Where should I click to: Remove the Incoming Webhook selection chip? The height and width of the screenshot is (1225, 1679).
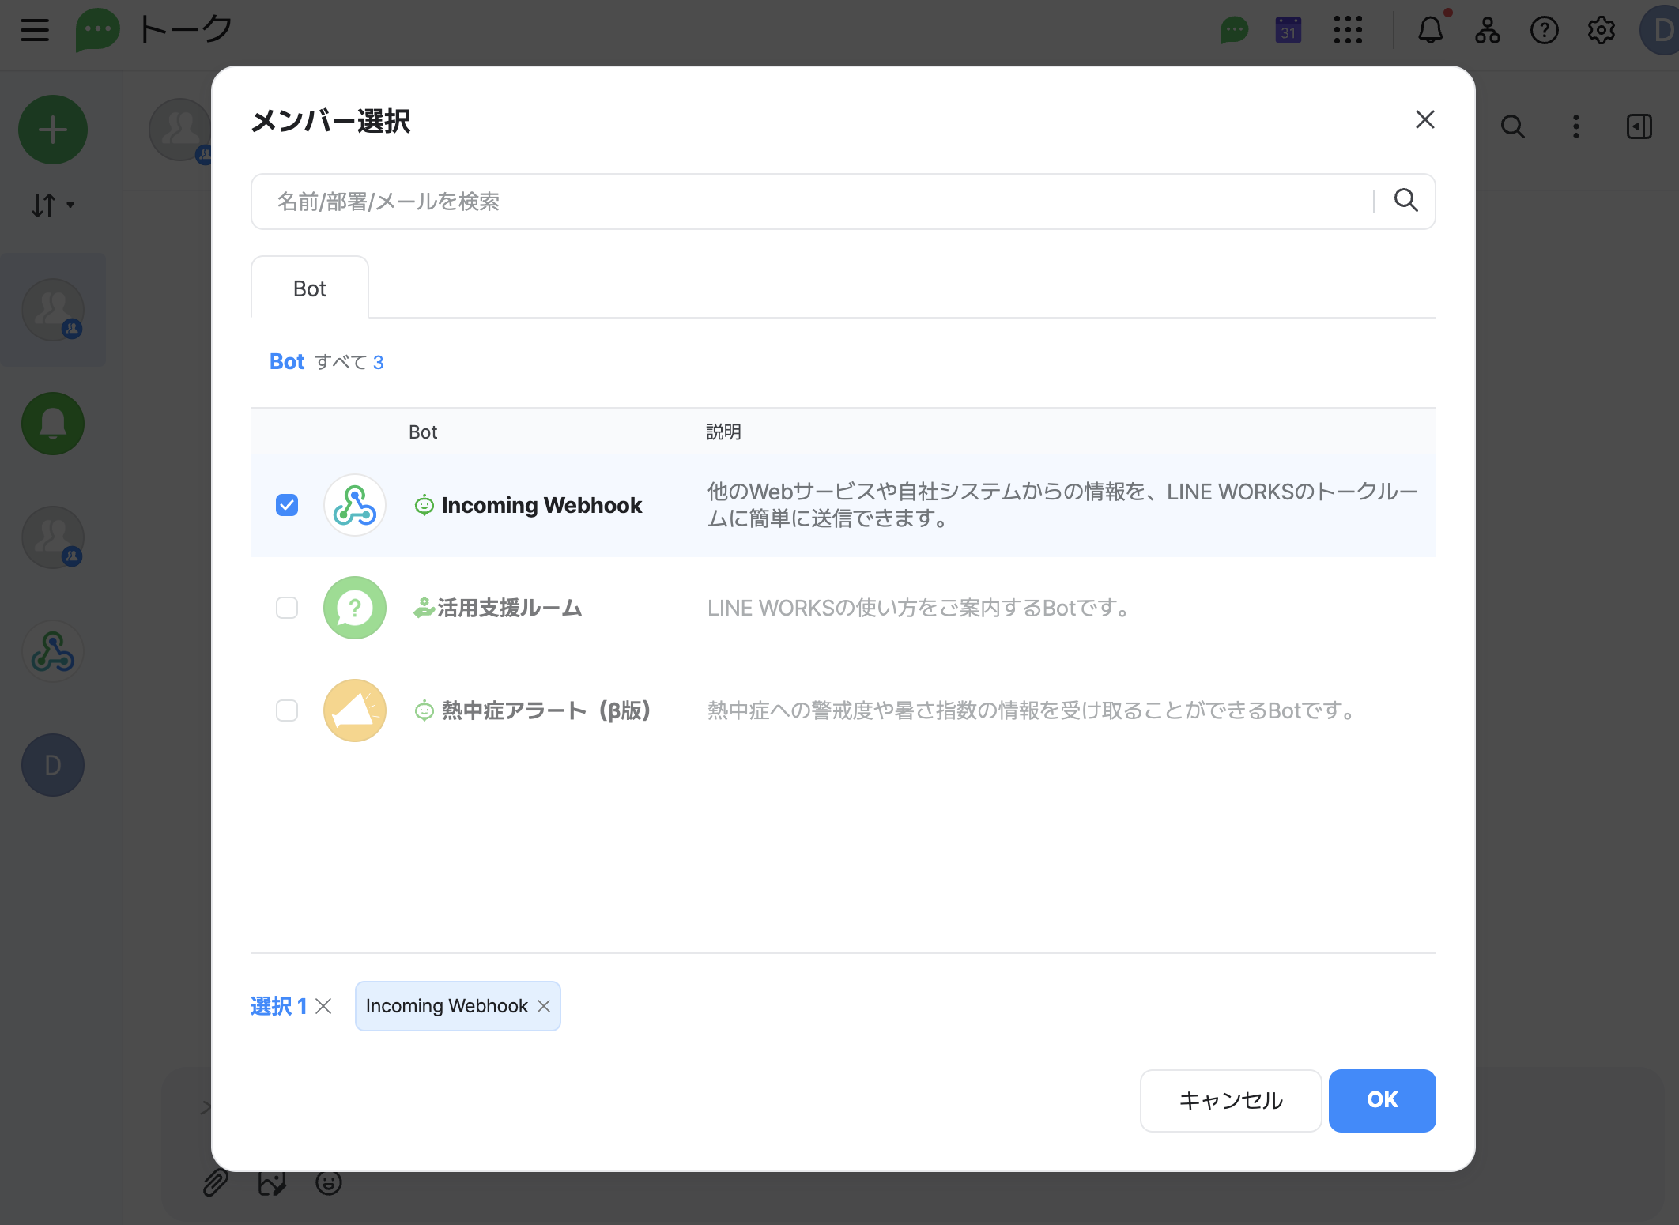click(544, 1006)
